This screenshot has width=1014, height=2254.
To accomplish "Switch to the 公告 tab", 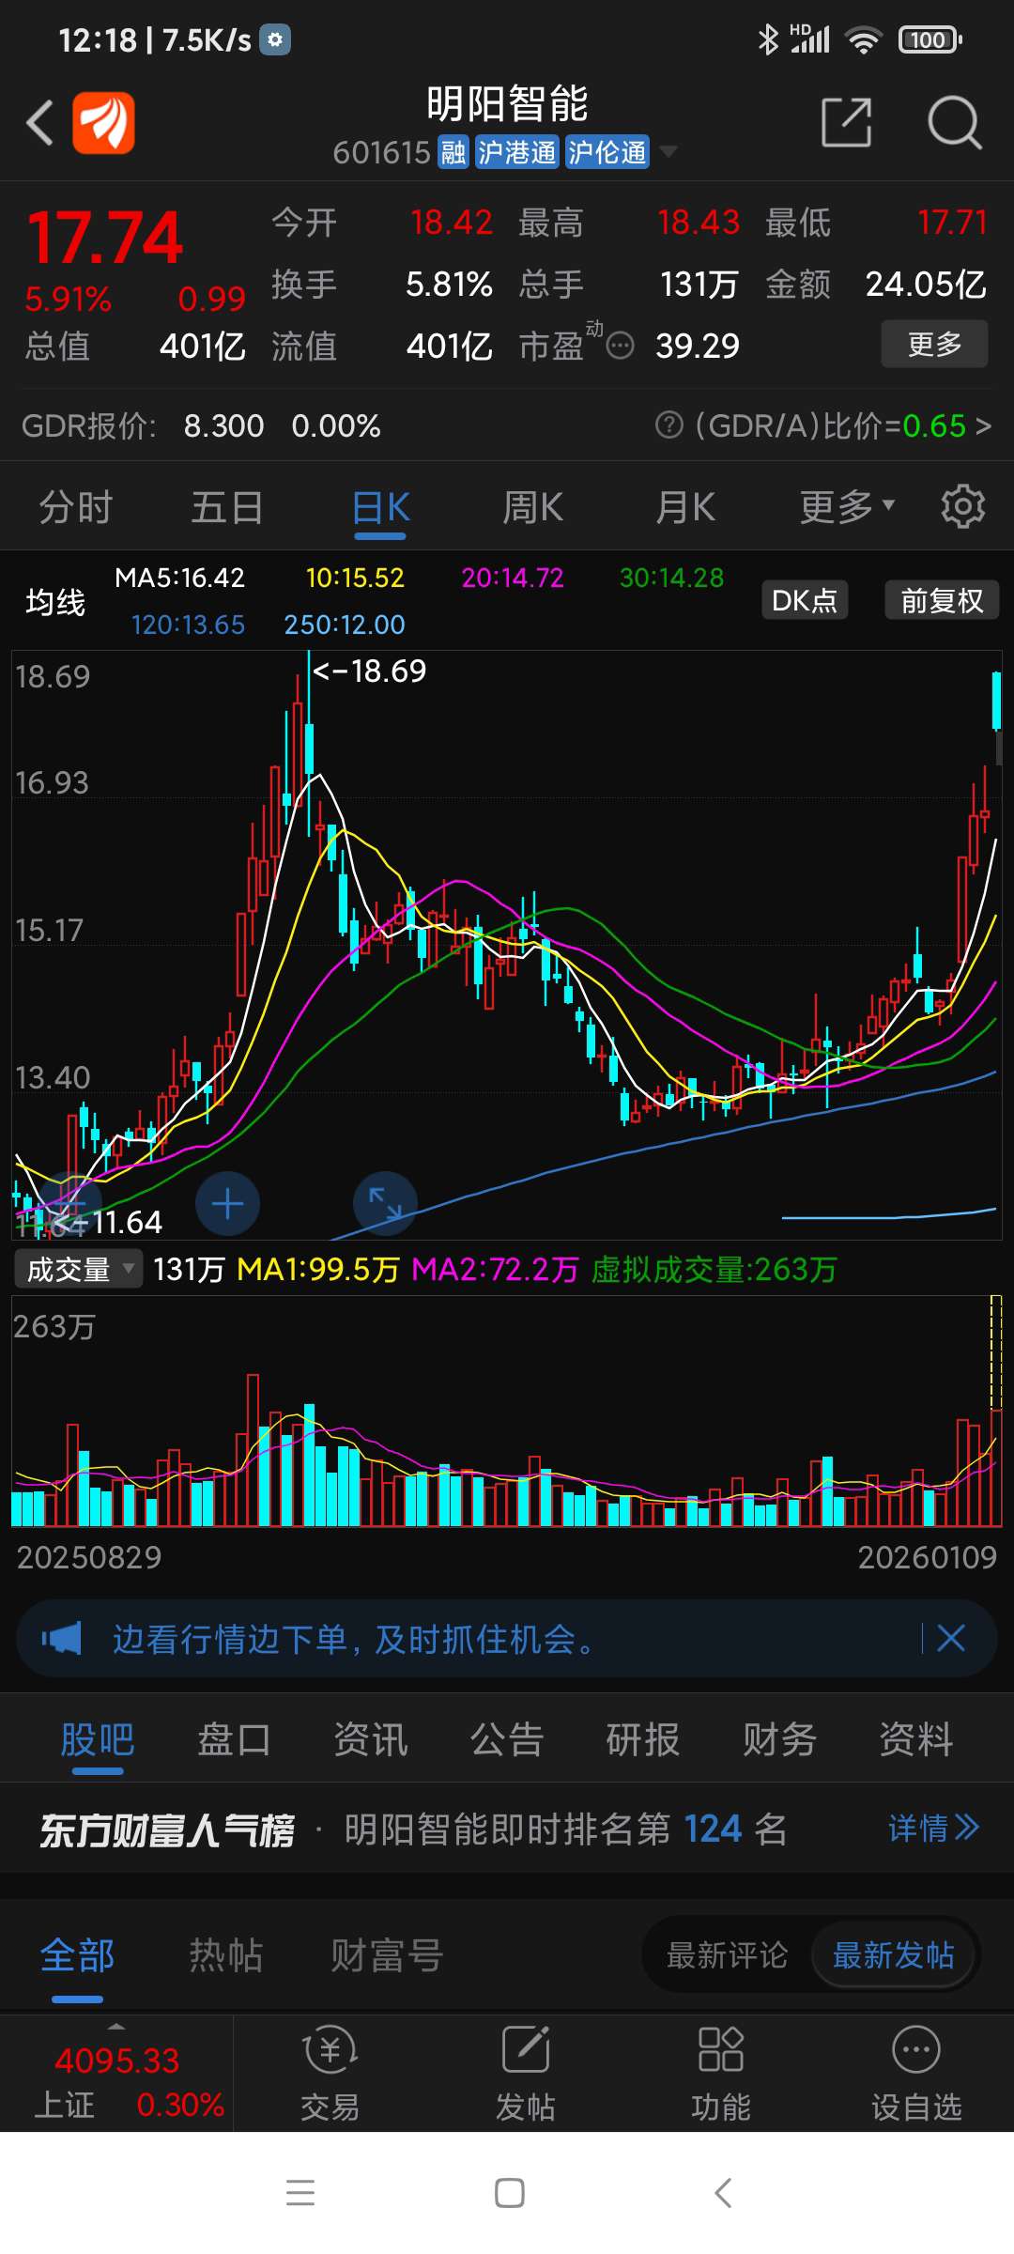I will (507, 1739).
